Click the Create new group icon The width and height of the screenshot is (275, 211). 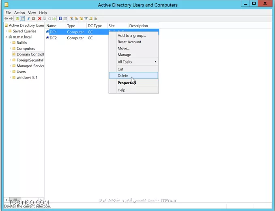coord(76,18)
